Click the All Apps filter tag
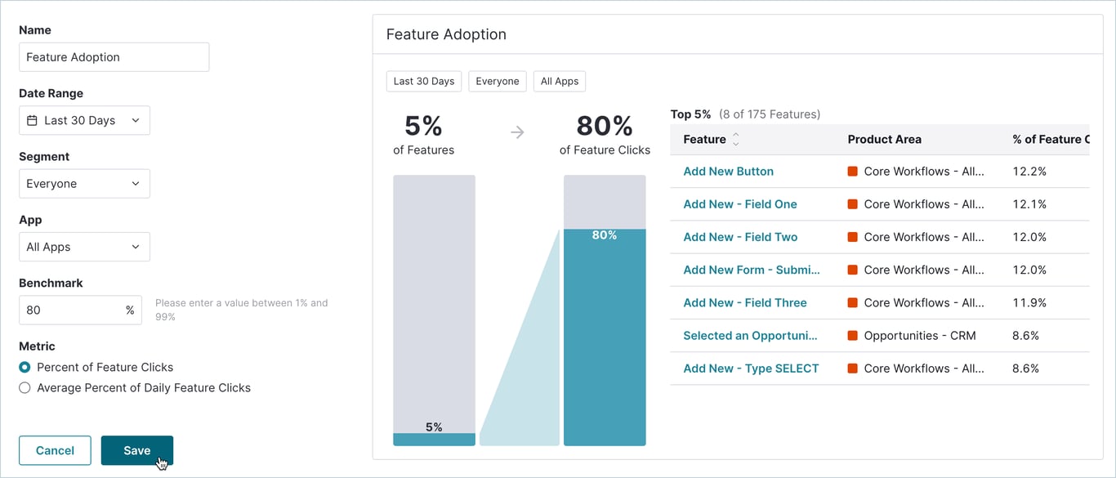 pos(560,82)
